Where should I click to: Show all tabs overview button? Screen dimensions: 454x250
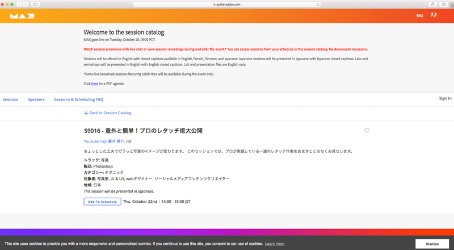(x=443, y=5)
